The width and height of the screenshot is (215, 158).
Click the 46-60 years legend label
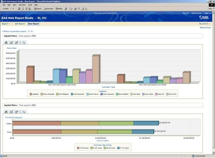(x=111, y=148)
